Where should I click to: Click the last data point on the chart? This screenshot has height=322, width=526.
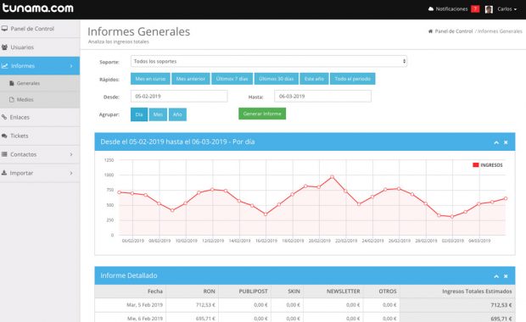pos(506,198)
